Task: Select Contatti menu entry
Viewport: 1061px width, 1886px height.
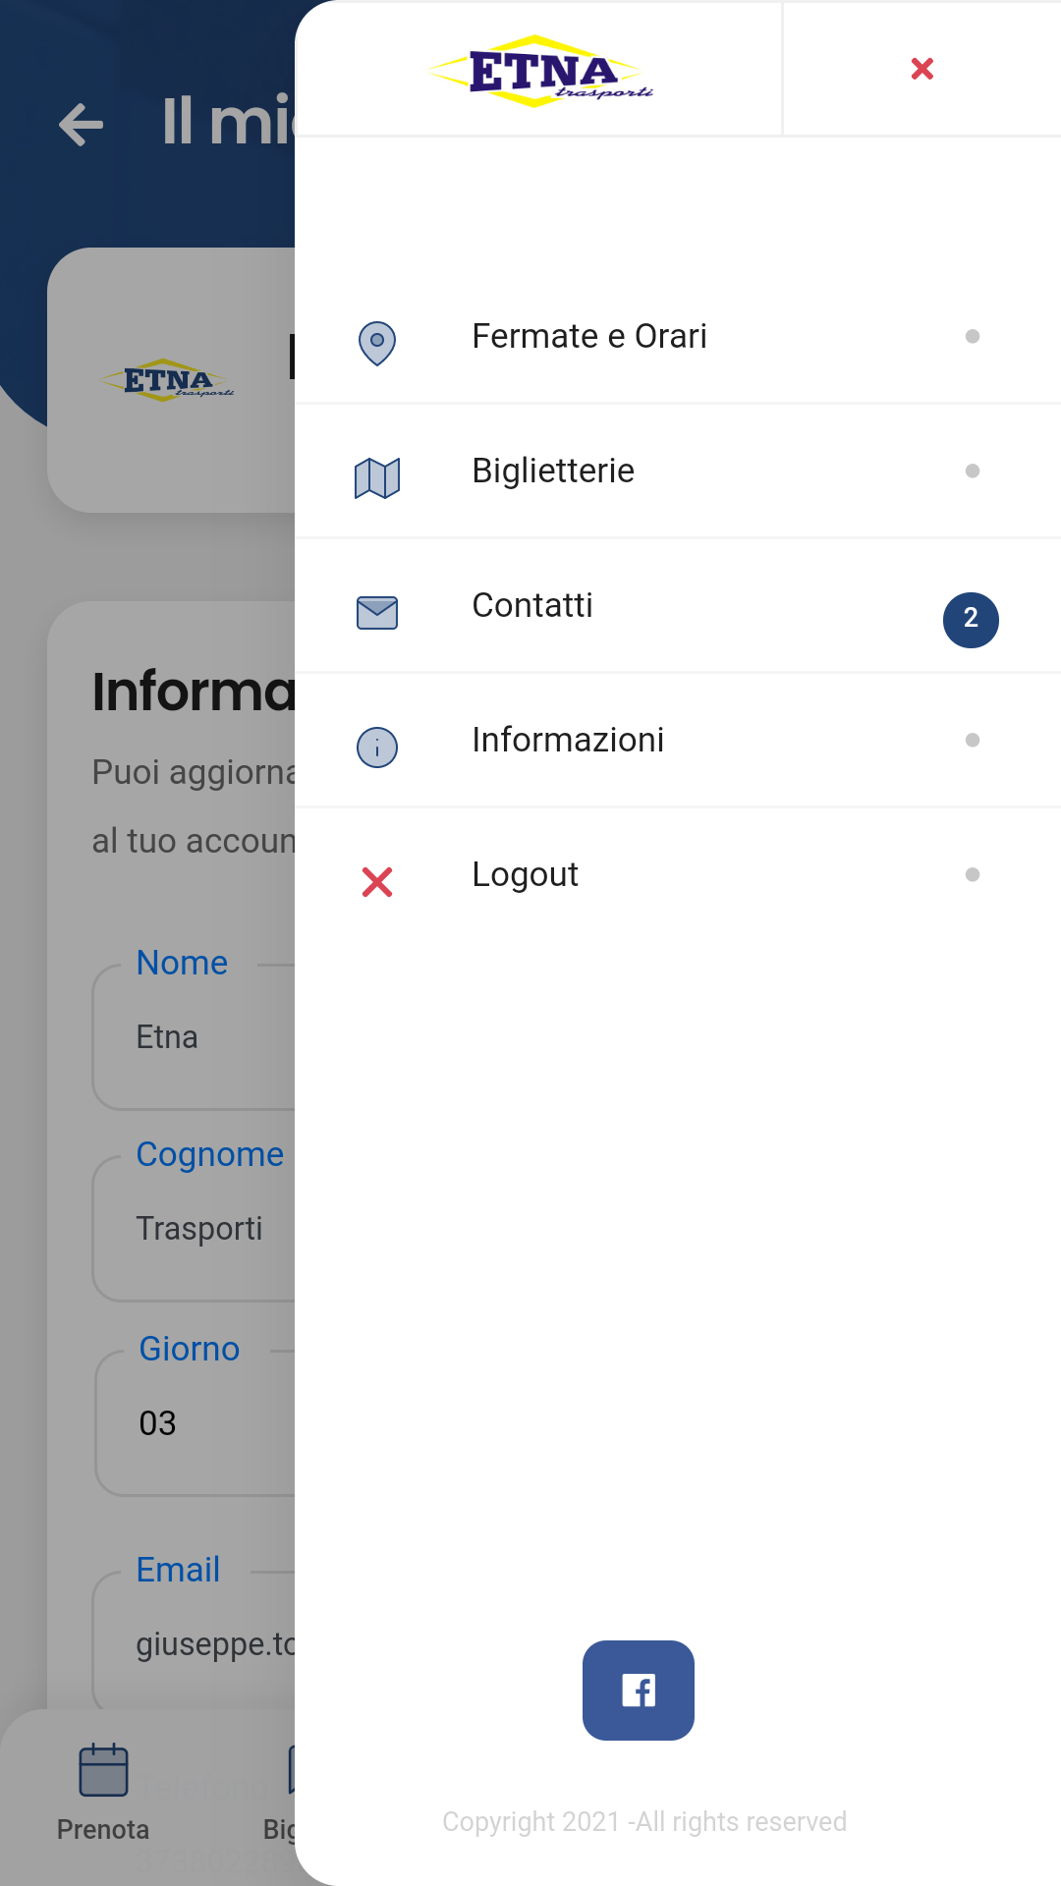Action: 532,606
